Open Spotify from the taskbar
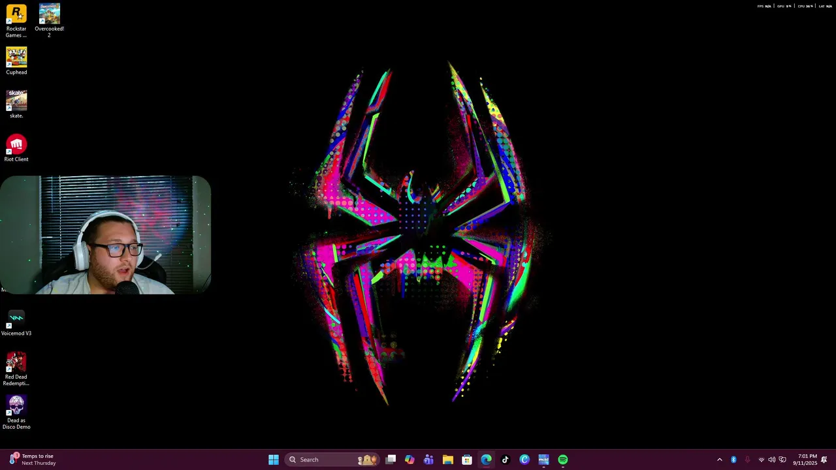Image resolution: width=836 pixels, height=470 pixels. (563, 460)
